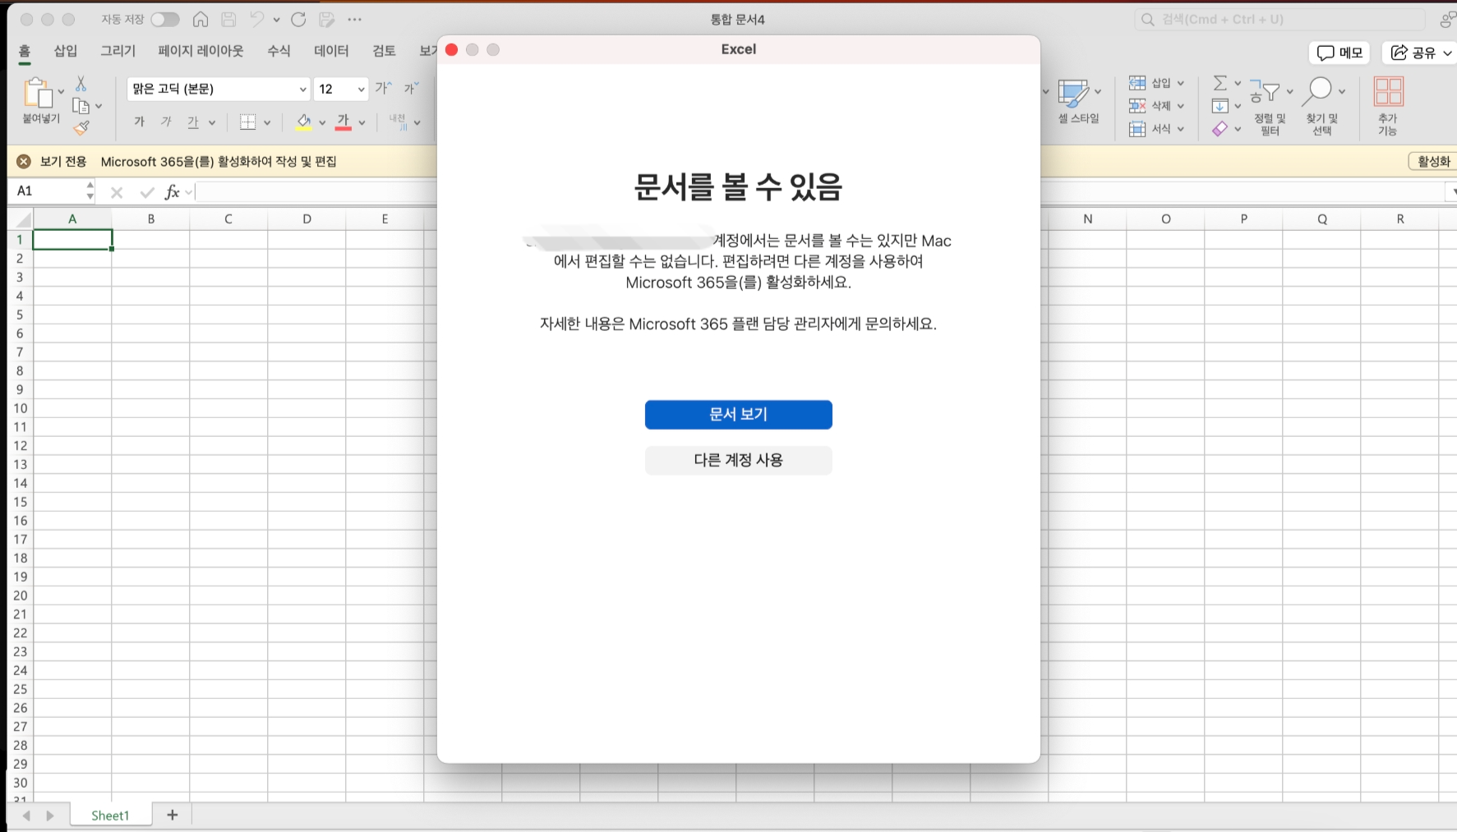
Task: Click the Comments (메모) button
Action: [1339, 53]
